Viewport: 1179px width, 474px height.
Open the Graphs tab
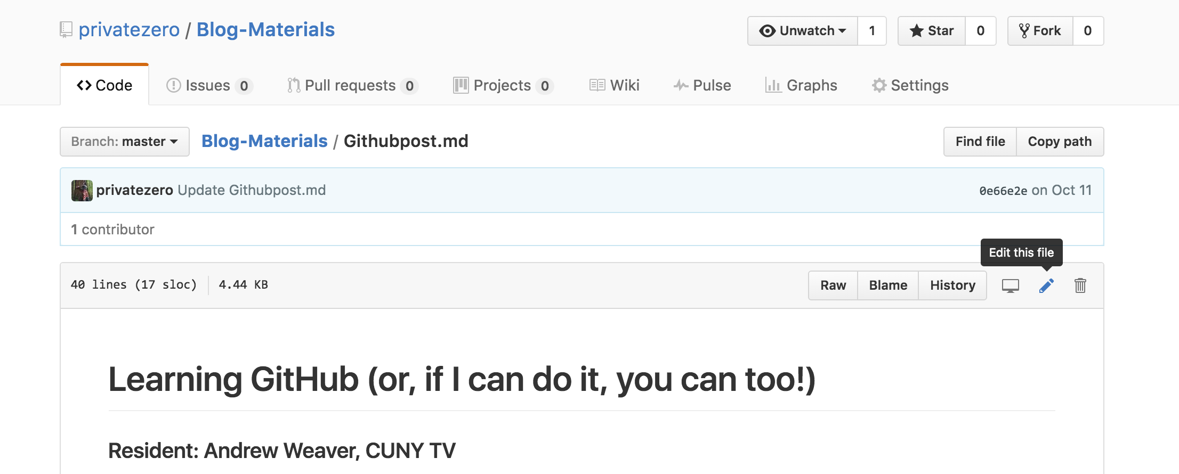[x=801, y=85]
